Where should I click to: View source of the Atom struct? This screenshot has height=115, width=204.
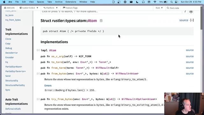point(184,20)
